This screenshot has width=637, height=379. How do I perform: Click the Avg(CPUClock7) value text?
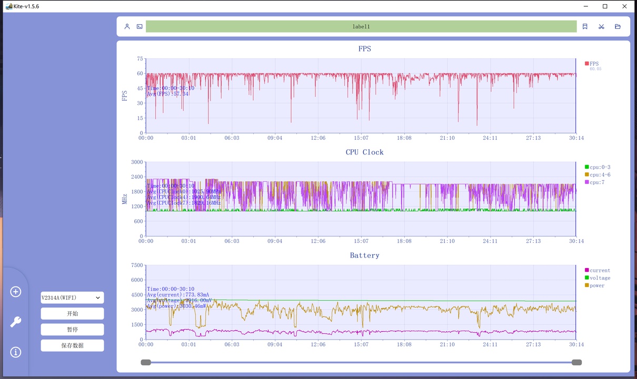[x=184, y=203]
